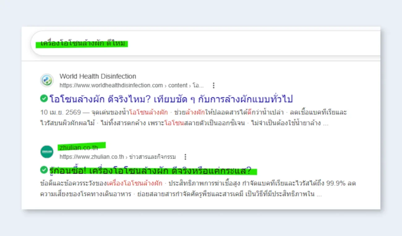
Task: Open the three-dot menu for World Health Disinfection
Action: [213, 85]
